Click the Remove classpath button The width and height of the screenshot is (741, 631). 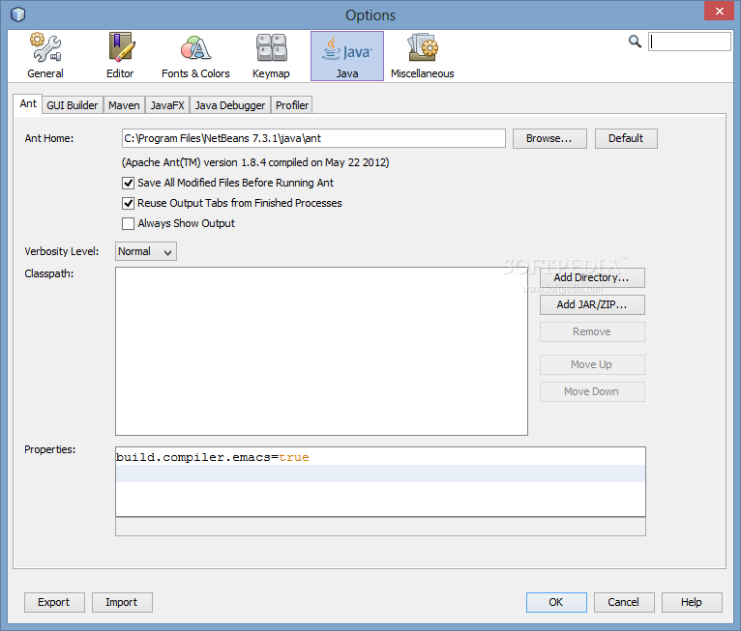pos(592,331)
